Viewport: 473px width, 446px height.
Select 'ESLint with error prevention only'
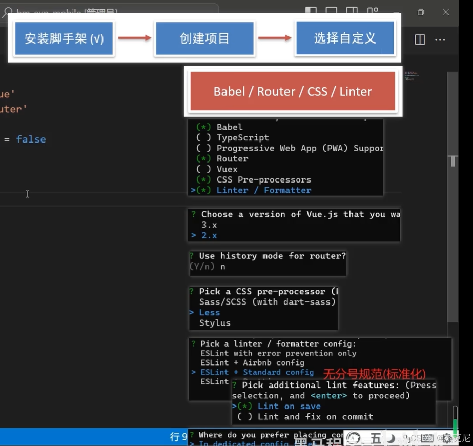[278, 353]
